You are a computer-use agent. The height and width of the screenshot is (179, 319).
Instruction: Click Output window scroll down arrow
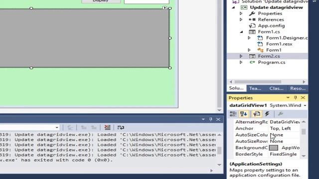[219, 165]
